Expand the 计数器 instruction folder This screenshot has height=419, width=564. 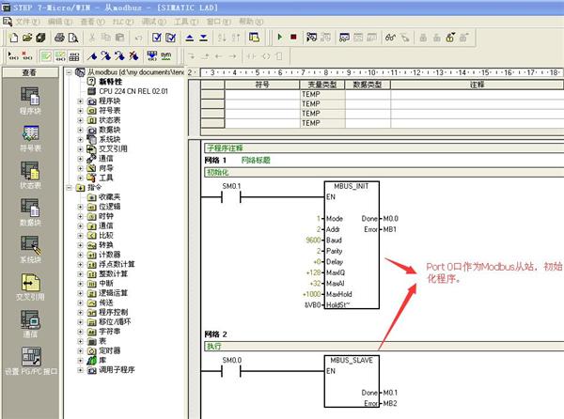coord(80,255)
